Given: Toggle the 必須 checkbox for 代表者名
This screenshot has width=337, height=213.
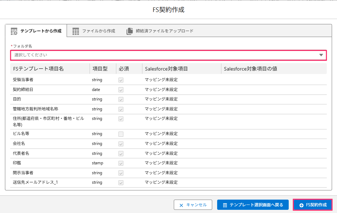Looking at the screenshot, I should [121, 153].
